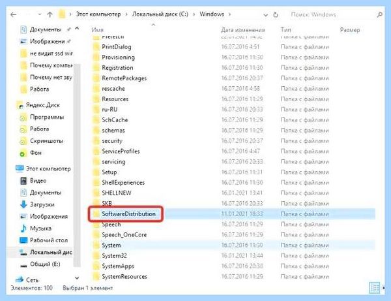Open address bar history dropdown
The image size is (391, 301).
(x=266, y=15)
